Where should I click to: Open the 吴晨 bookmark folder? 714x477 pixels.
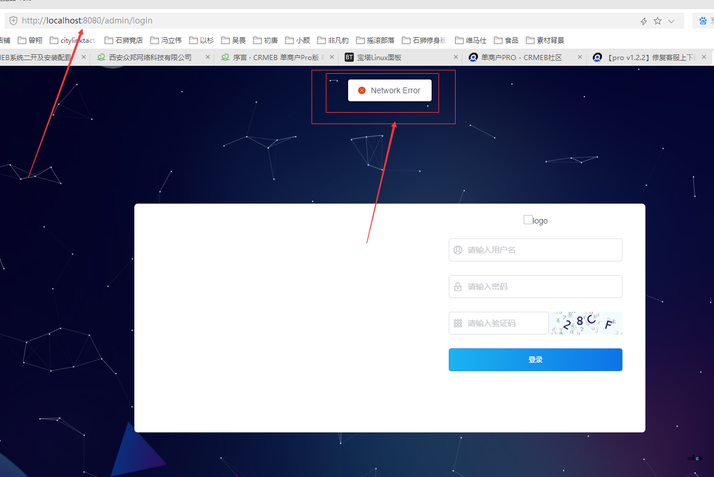click(234, 40)
